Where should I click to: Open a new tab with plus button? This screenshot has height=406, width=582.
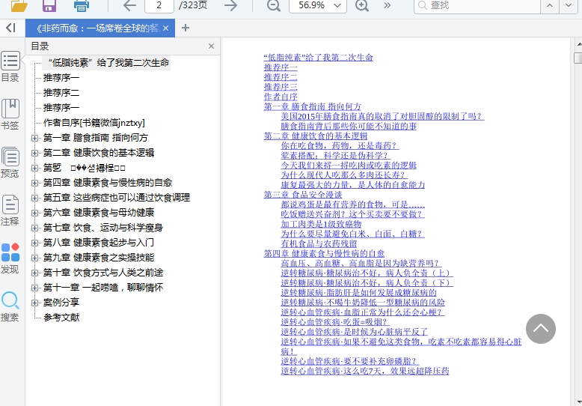(x=186, y=28)
